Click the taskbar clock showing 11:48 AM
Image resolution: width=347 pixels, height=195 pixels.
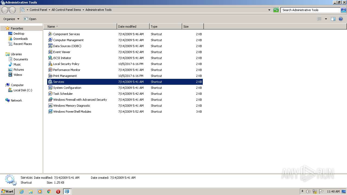pyautogui.click(x=333, y=191)
